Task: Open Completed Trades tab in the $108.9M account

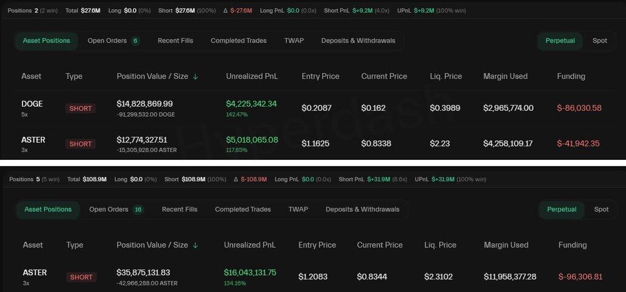Action: click(243, 210)
